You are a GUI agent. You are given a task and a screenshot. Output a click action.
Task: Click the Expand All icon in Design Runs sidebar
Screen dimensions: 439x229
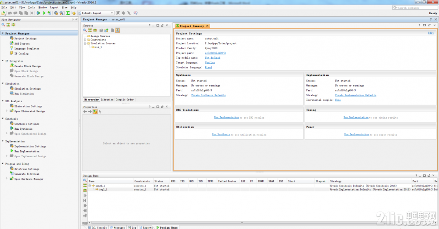[x=85, y=190]
